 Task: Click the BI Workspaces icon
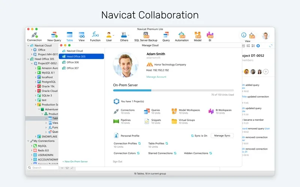click(x=211, y=111)
